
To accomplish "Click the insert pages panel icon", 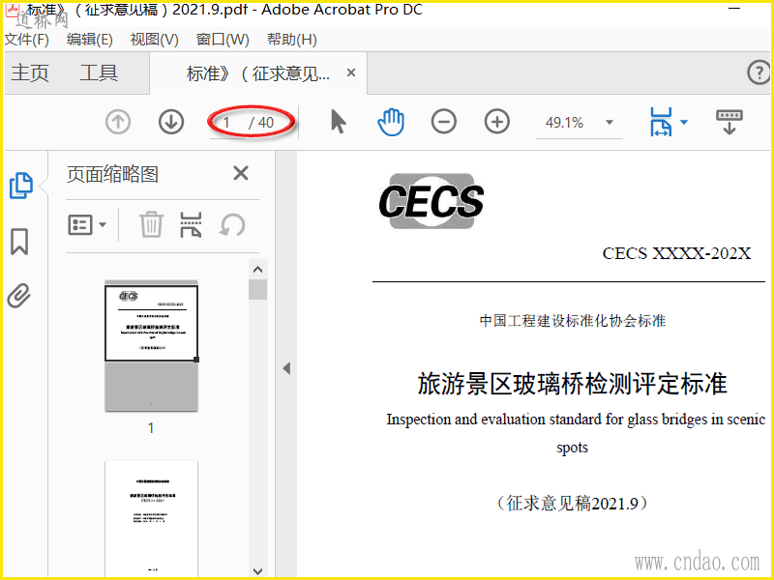I will coord(191,225).
